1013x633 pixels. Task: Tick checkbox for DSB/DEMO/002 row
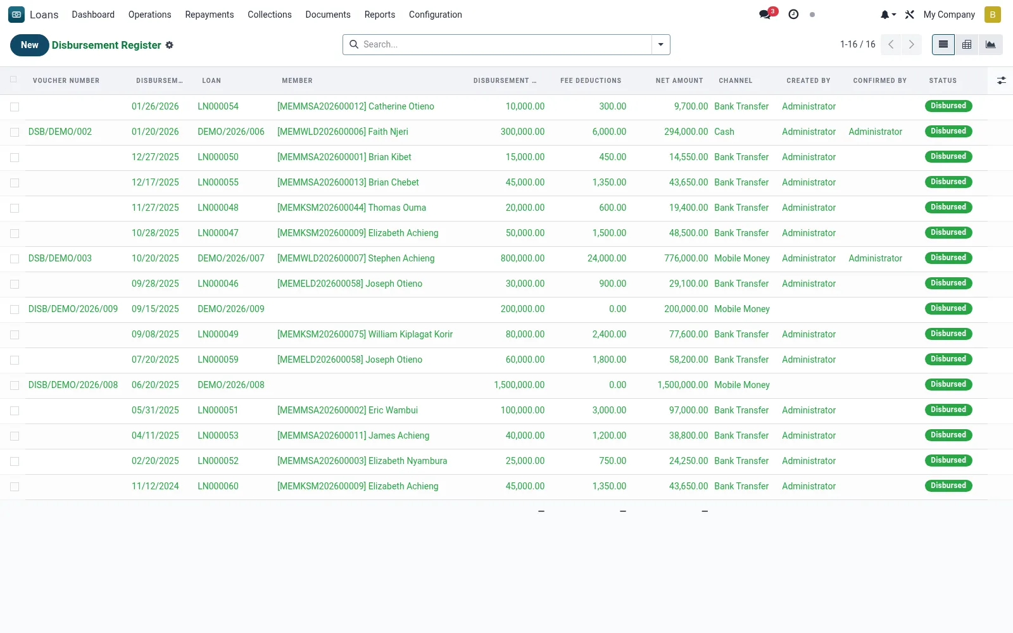(x=15, y=132)
